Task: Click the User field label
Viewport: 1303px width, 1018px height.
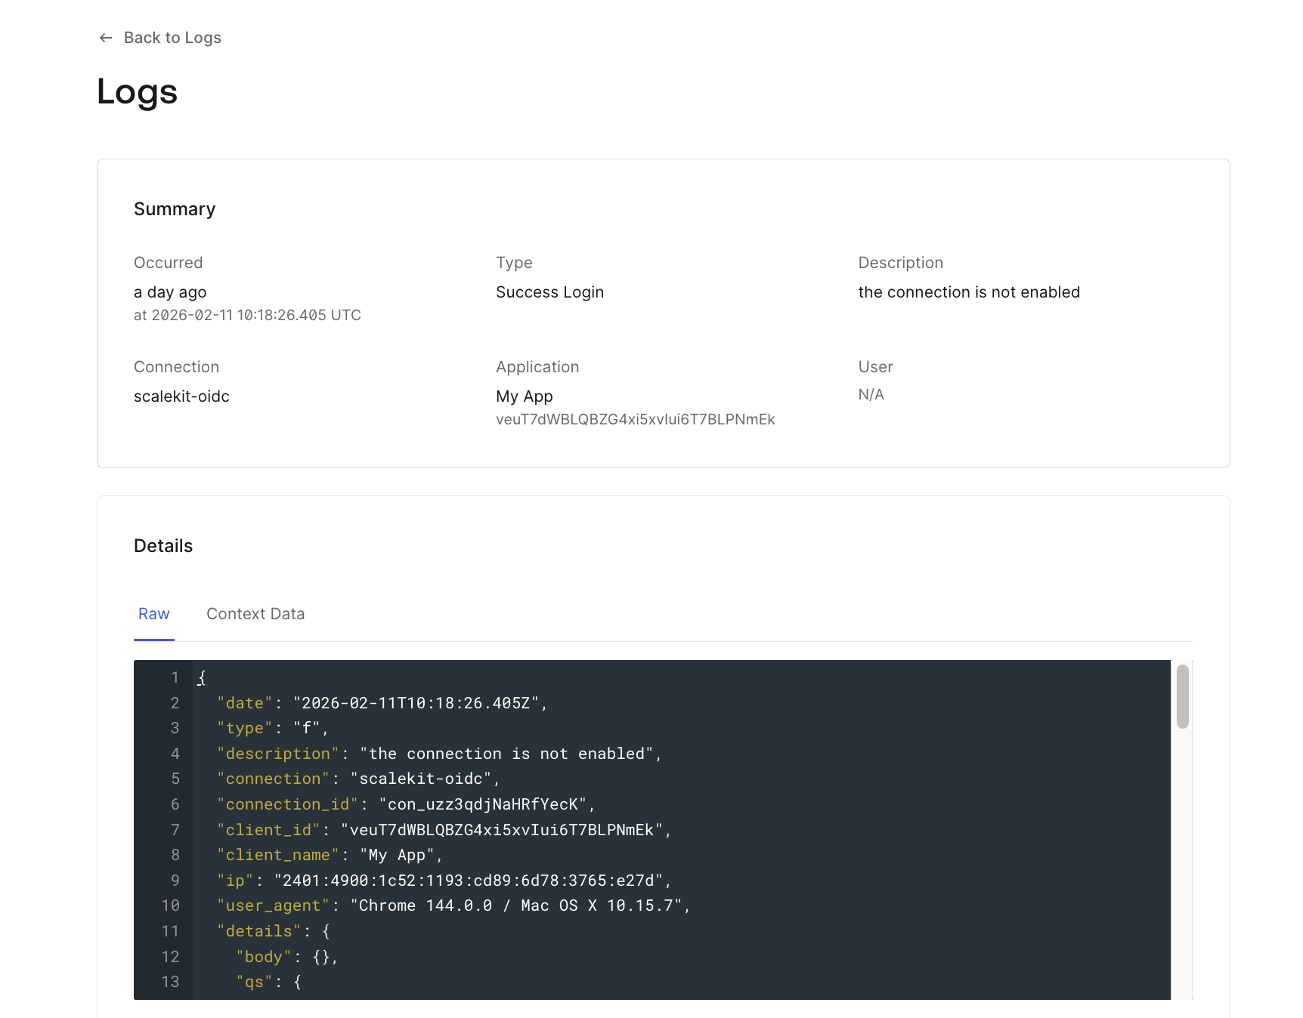Action: [875, 367]
